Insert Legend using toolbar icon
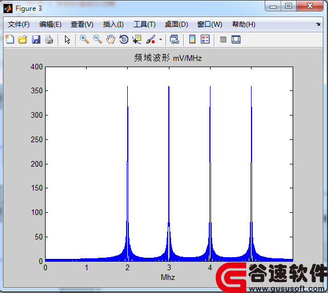The image size is (328, 293). [x=205, y=39]
